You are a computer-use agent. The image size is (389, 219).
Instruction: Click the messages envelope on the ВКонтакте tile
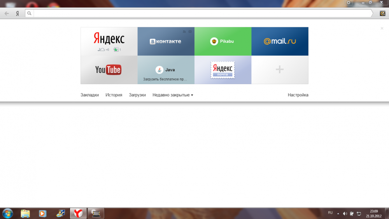coord(190,32)
